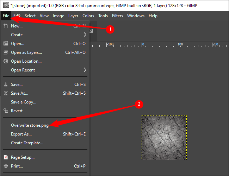Close the image tab with X

pyautogui.click(x=91, y=31)
